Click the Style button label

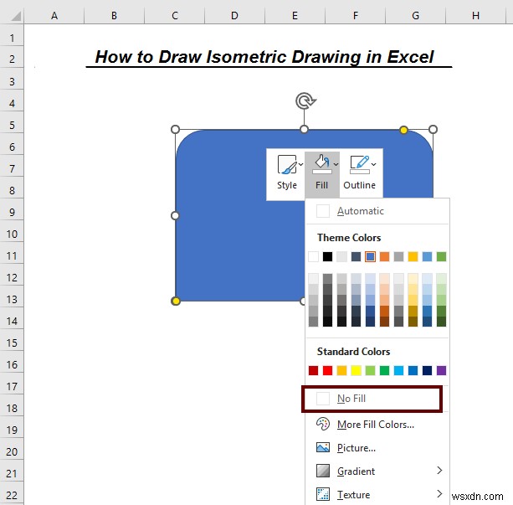[287, 185]
